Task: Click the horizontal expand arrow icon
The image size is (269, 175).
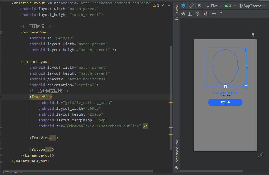Action: [x=214, y=13]
